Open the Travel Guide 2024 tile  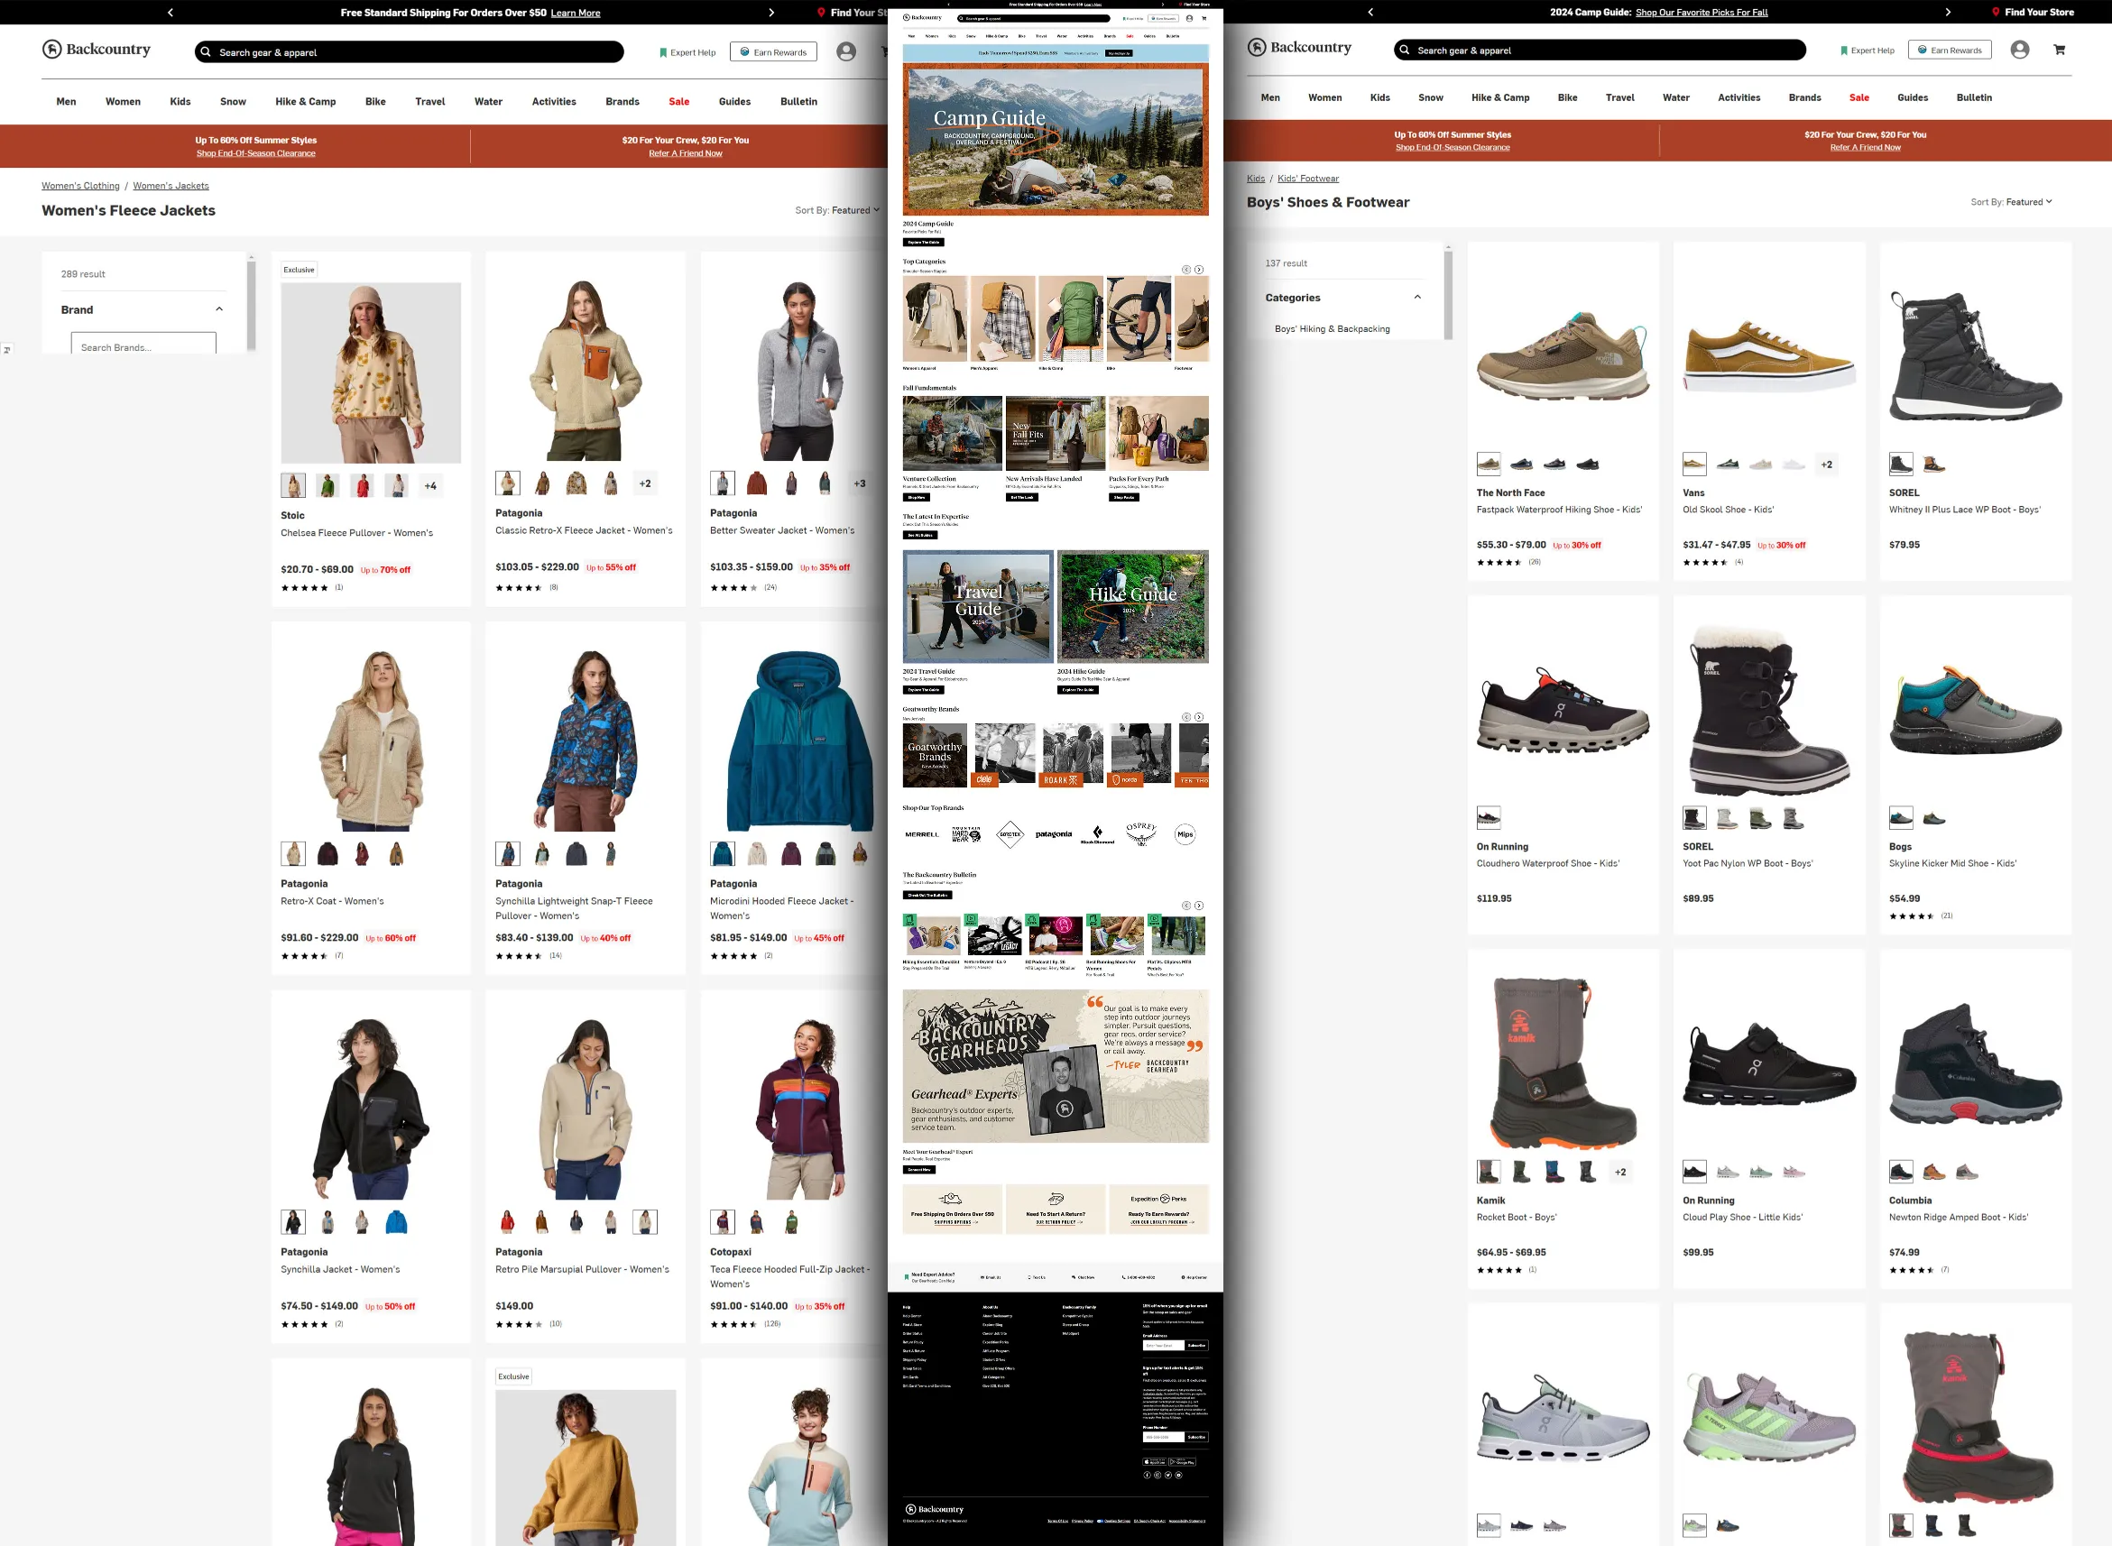click(x=978, y=606)
